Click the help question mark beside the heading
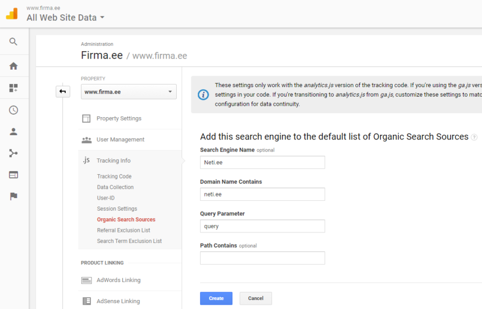 pos(475,137)
